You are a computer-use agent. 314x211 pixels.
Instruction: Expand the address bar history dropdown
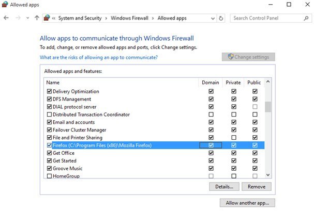212,18
